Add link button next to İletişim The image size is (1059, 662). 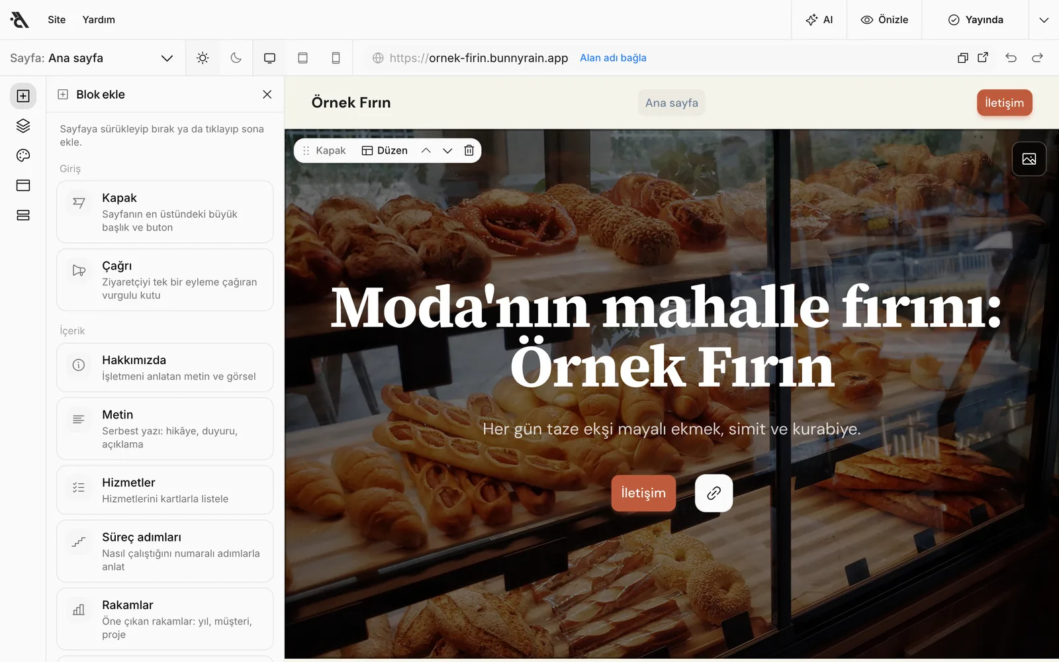click(714, 493)
